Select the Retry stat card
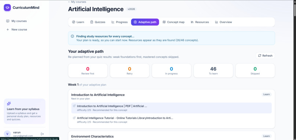This screenshot has width=296, height=140. (x=130, y=71)
